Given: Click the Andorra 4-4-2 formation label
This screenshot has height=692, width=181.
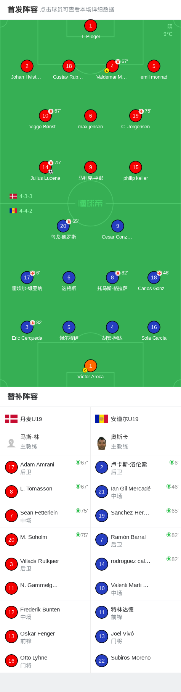Looking at the screenshot, I should tap(21, 211).
